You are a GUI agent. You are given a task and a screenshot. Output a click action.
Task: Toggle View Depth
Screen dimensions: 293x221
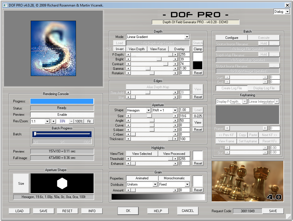[x=137, y=49]
